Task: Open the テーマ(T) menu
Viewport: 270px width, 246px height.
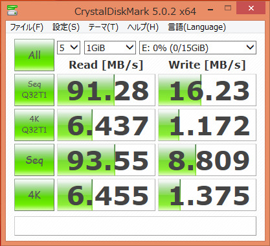Action: pyautogui.click(x=104, y=27)
